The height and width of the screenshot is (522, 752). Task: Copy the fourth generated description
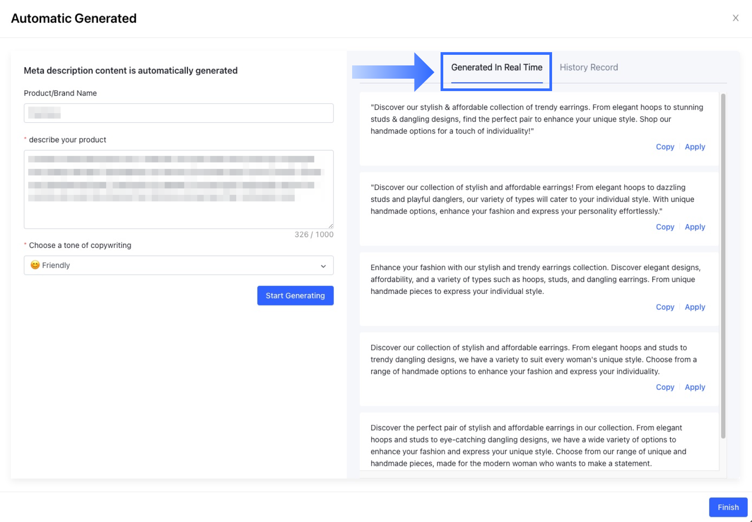click(665, 387)
